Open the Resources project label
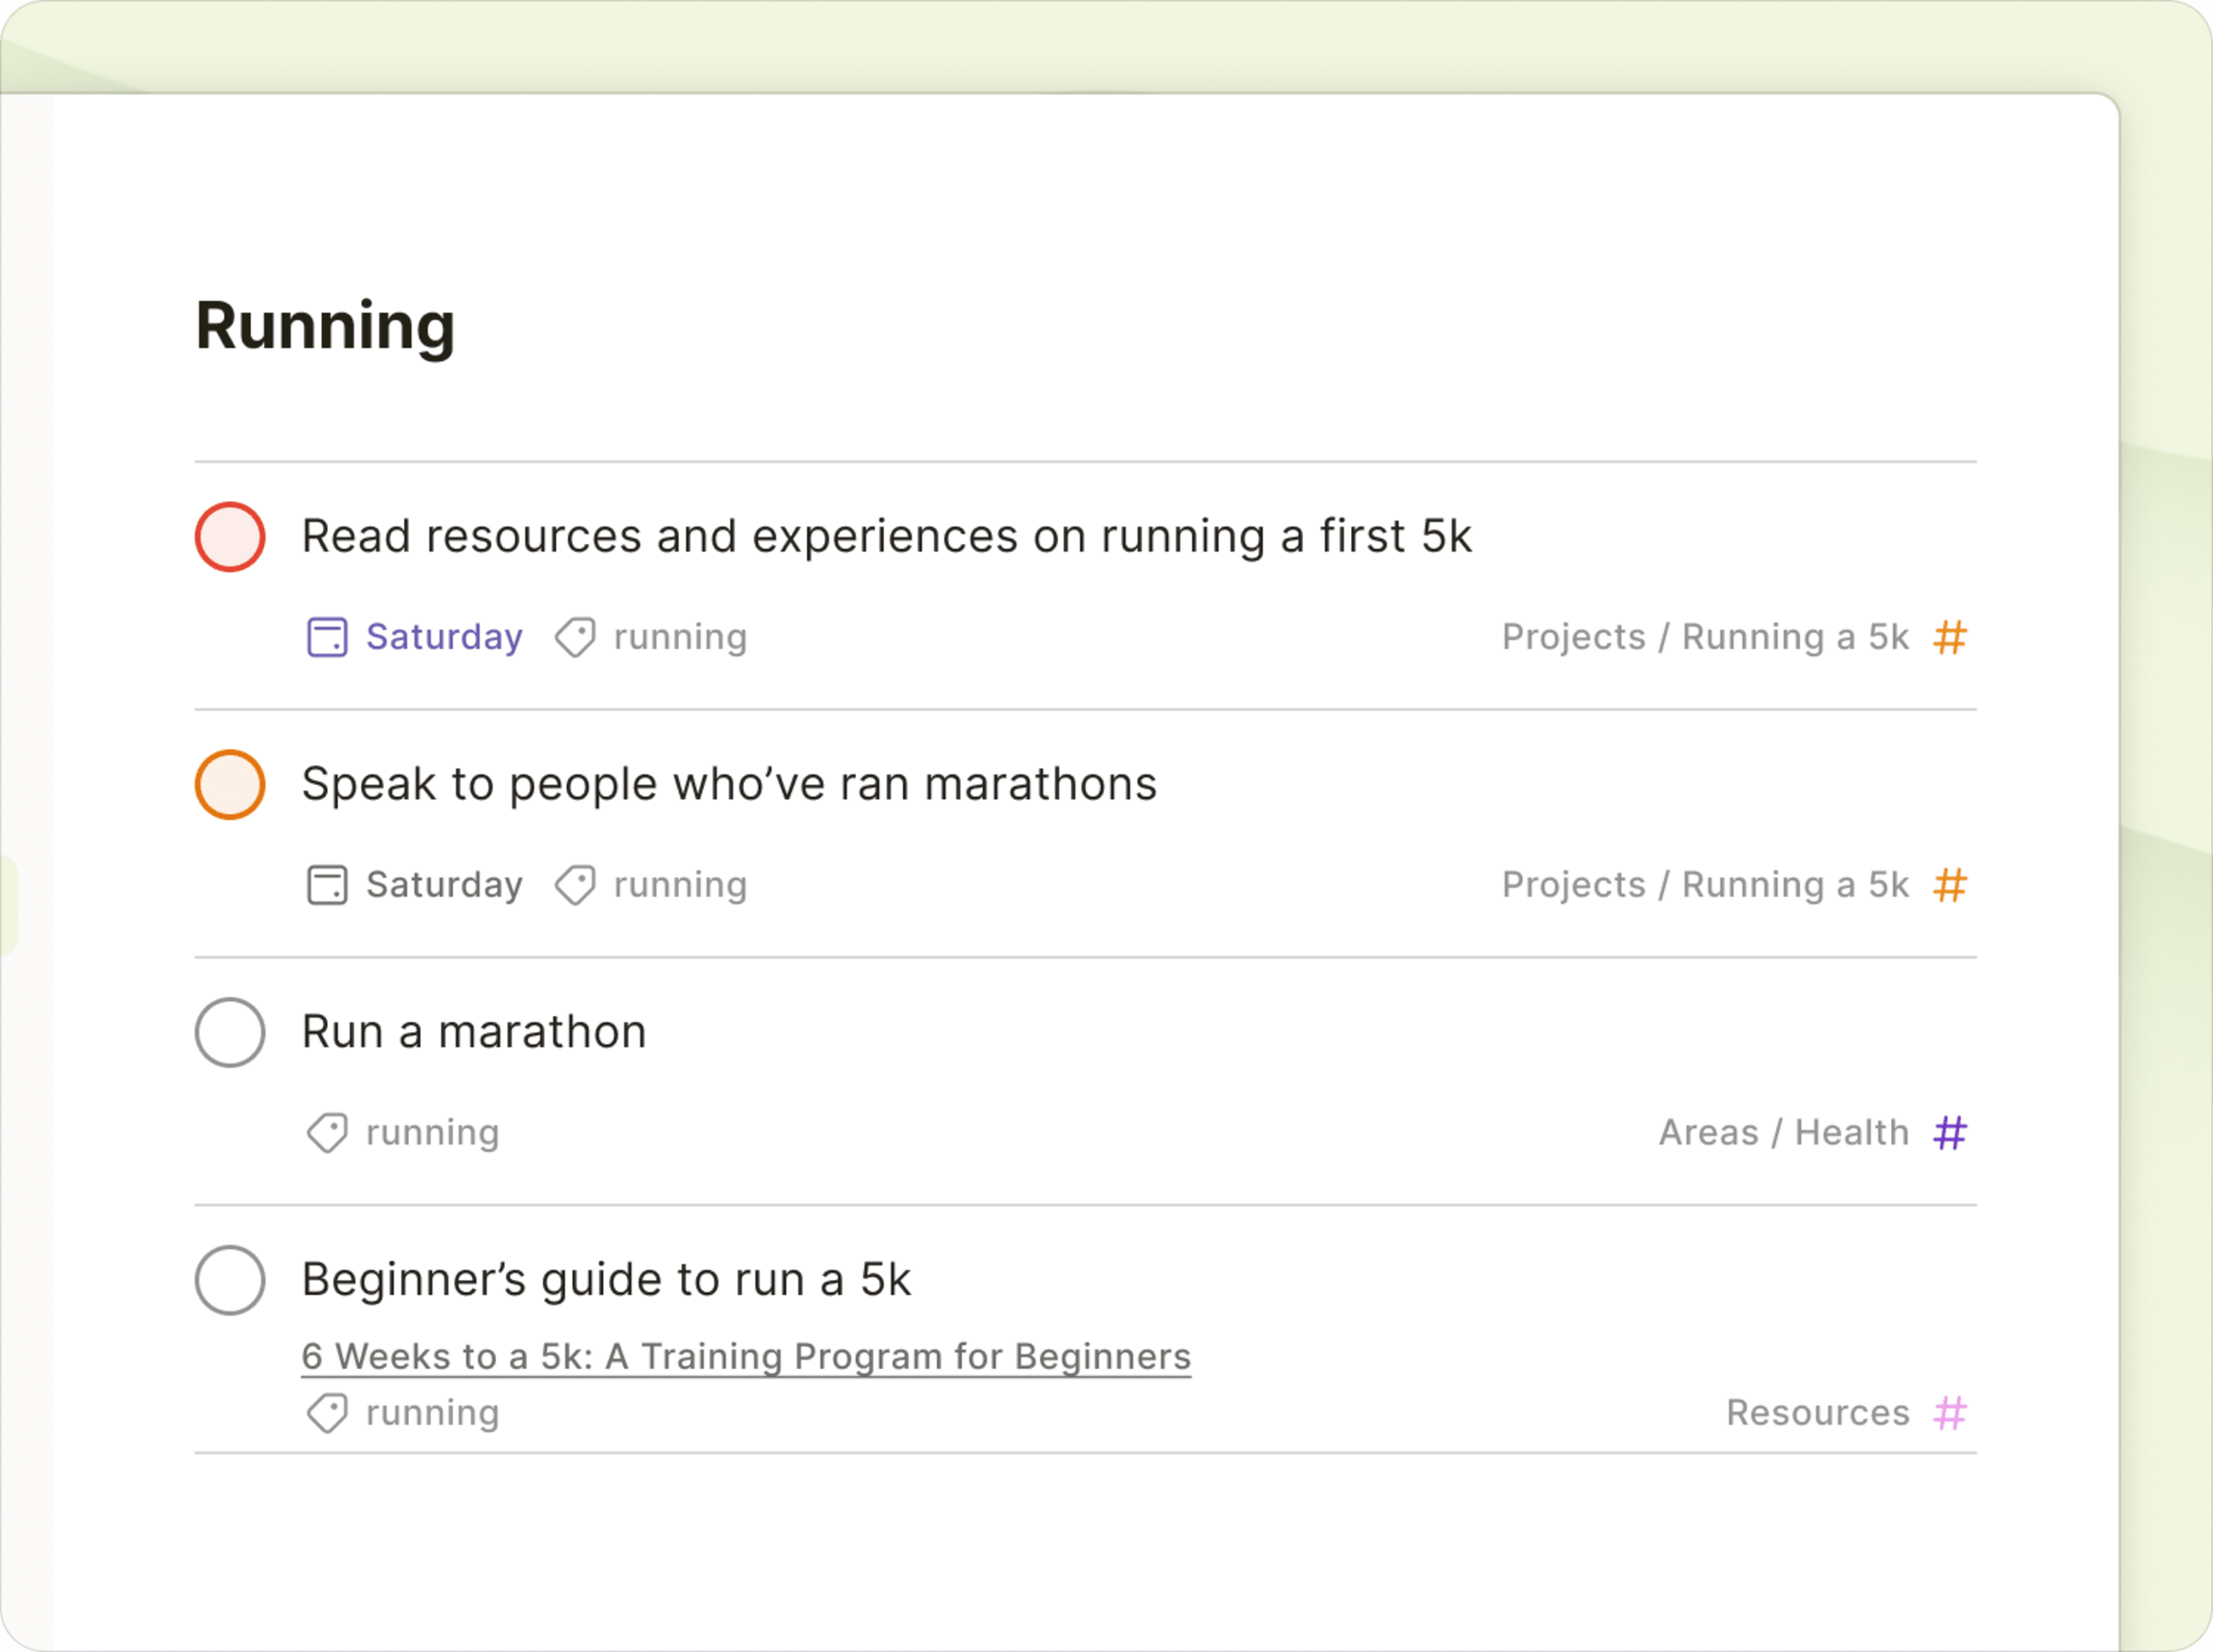 coord(1817,1413)
